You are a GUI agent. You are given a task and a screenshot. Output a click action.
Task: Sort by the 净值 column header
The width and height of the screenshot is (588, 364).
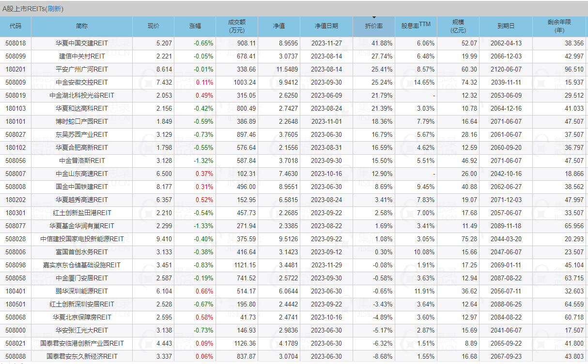click(x=279, y=26)
